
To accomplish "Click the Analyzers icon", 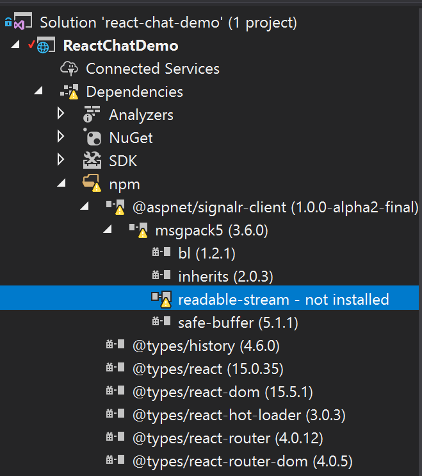I will coord(91,114).
